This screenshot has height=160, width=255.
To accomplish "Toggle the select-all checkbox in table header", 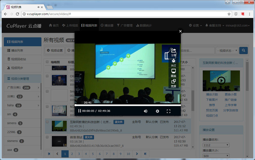I will (x=47, y=62).
